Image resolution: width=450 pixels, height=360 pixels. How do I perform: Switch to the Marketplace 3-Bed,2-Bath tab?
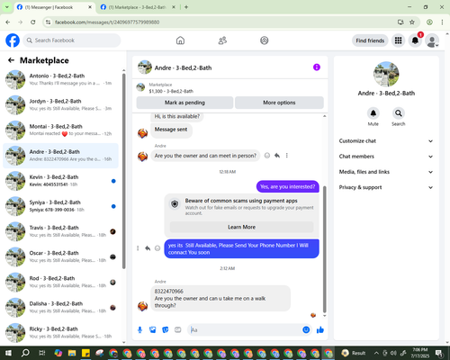[138, 7]
